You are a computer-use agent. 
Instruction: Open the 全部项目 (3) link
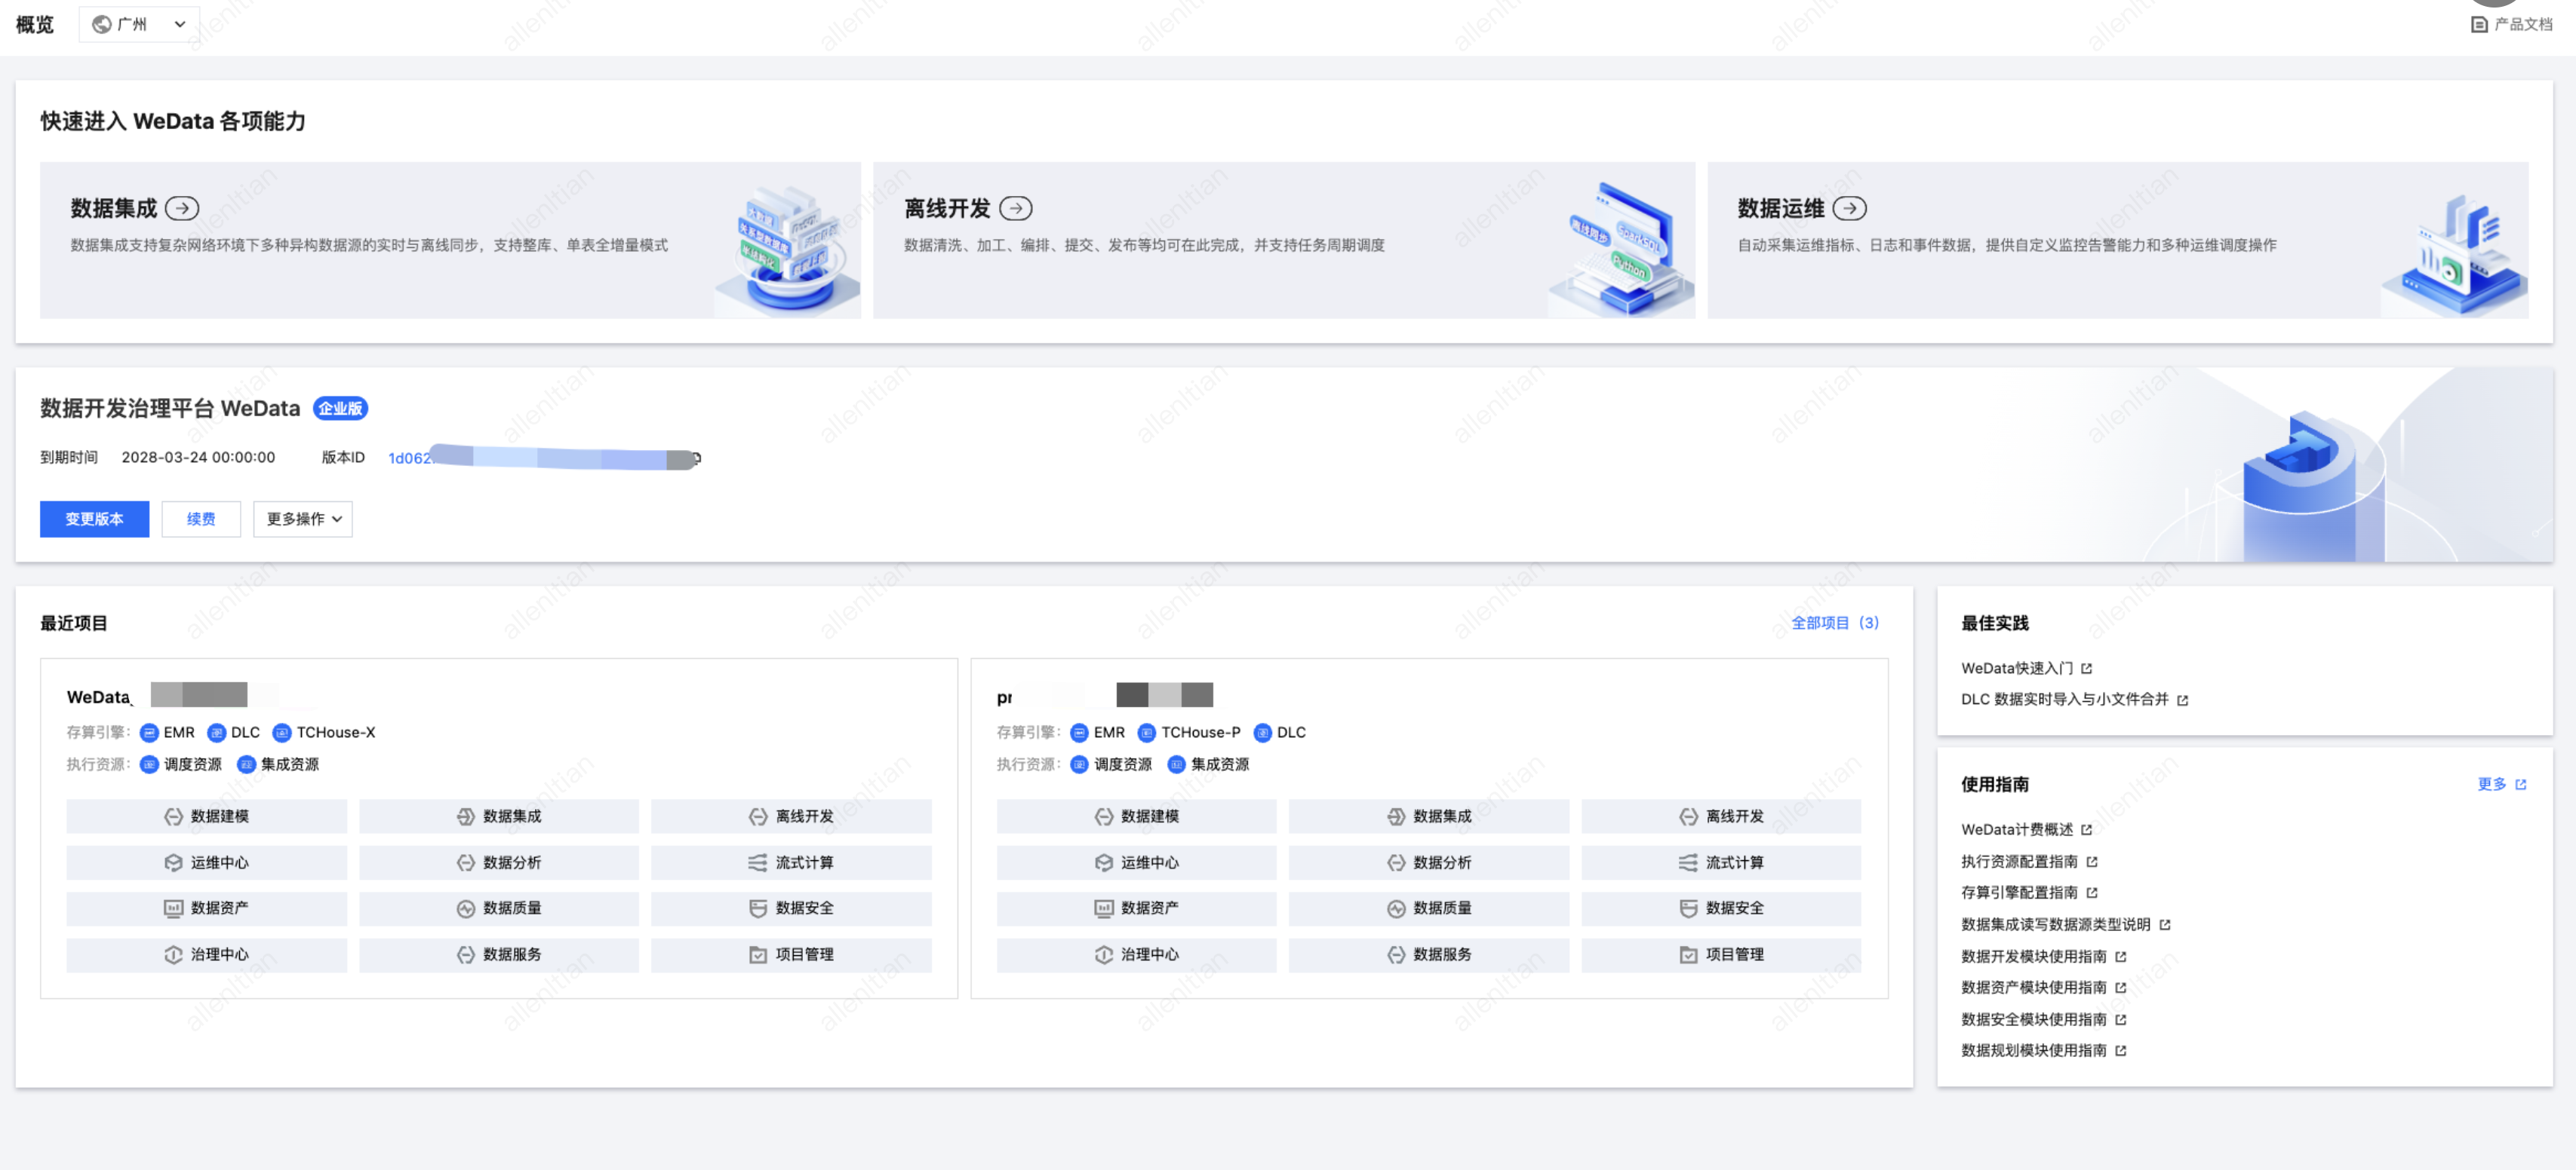1834,623
